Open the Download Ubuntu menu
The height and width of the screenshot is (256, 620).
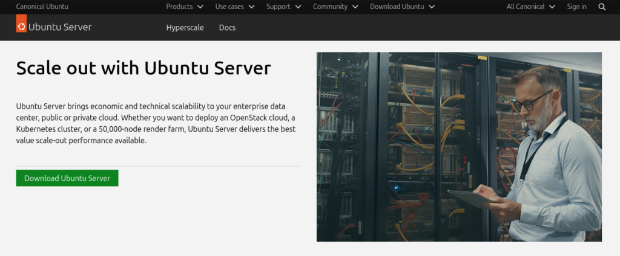coord(402,7)
